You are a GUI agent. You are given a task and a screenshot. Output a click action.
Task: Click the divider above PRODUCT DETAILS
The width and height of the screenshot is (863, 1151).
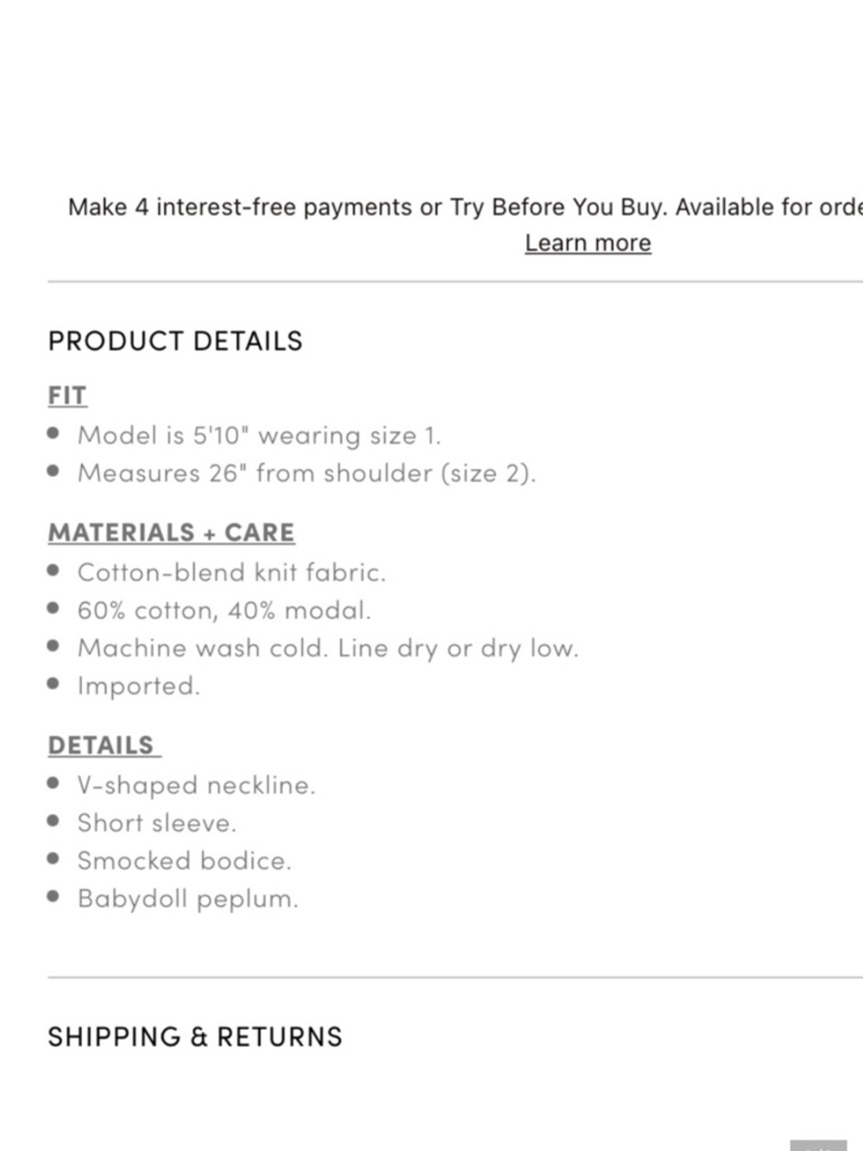point(455,281)
